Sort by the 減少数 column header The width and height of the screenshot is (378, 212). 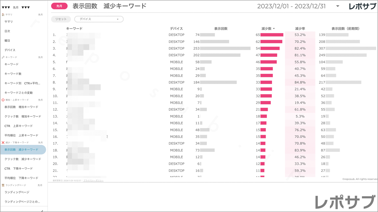(x=268, y=28)
